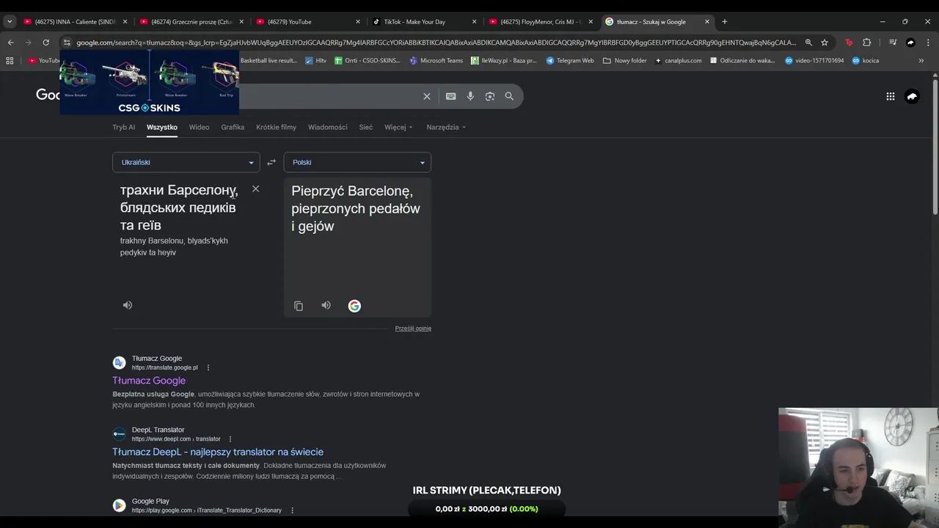Switch to Grafika results tab
The width and height of the screenshot is (939, 528).
(233, 127)
